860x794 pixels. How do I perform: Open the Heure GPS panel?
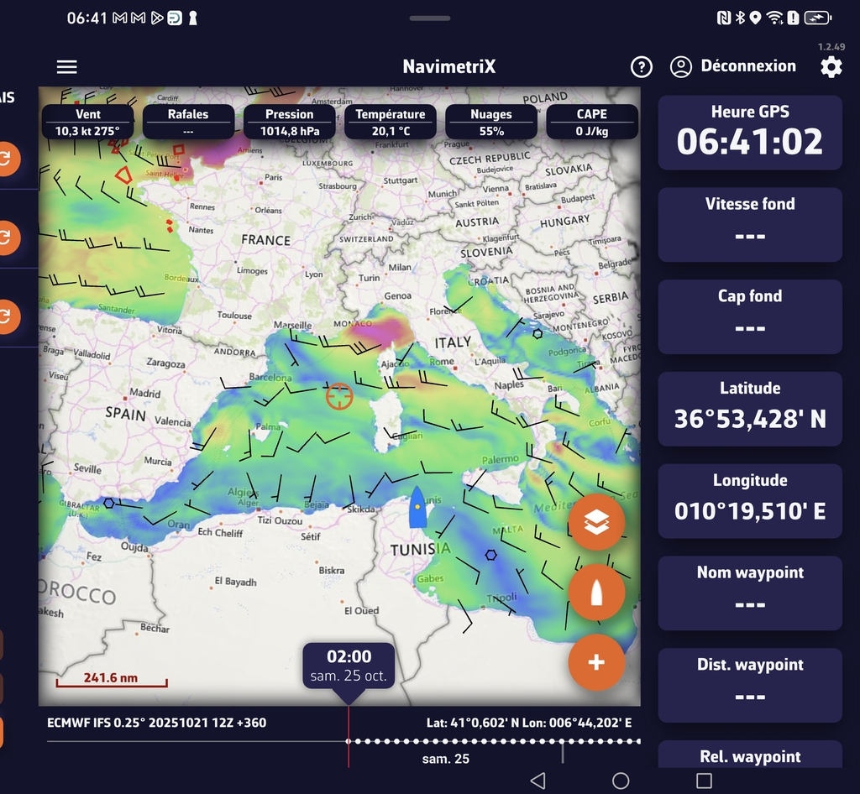pyautogui.click(x=749, y=133)
